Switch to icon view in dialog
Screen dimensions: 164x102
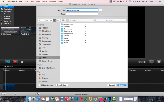tap(47, 20)
